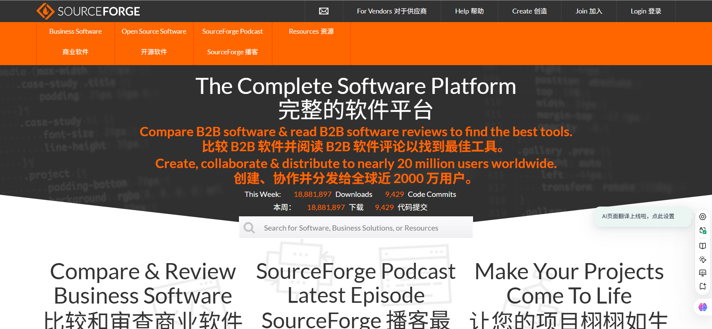Click the '本周:' translated label

(282, 207)
